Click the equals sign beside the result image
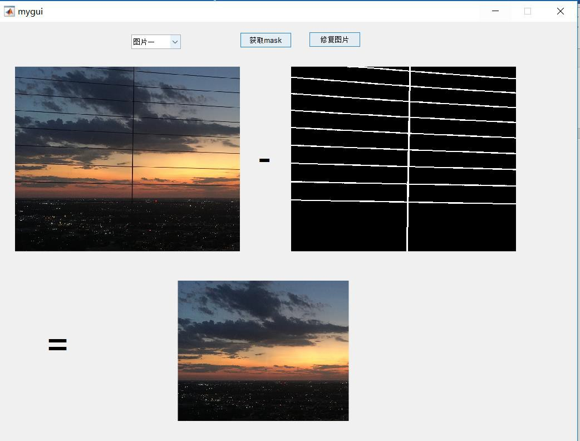The image size is (580, 441). [58, 345]
